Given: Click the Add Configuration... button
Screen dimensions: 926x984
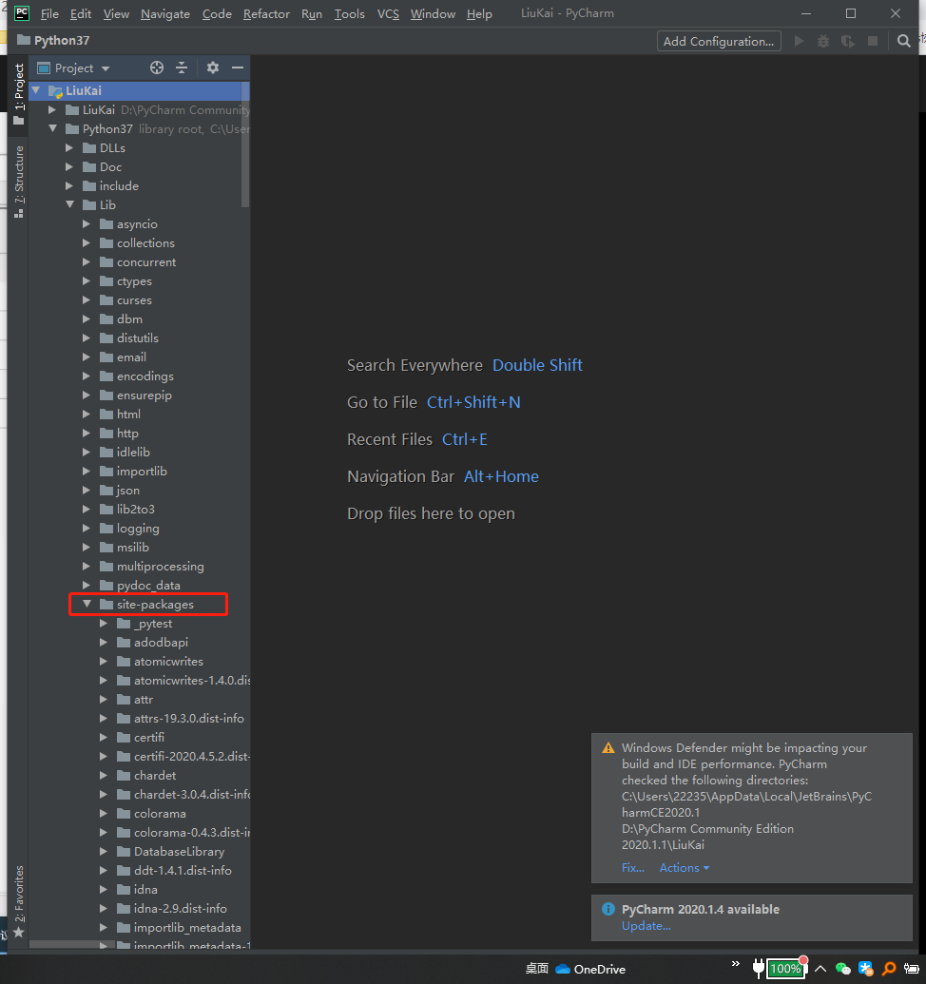Looking at the screenshot, I should [x=719, y=42].
